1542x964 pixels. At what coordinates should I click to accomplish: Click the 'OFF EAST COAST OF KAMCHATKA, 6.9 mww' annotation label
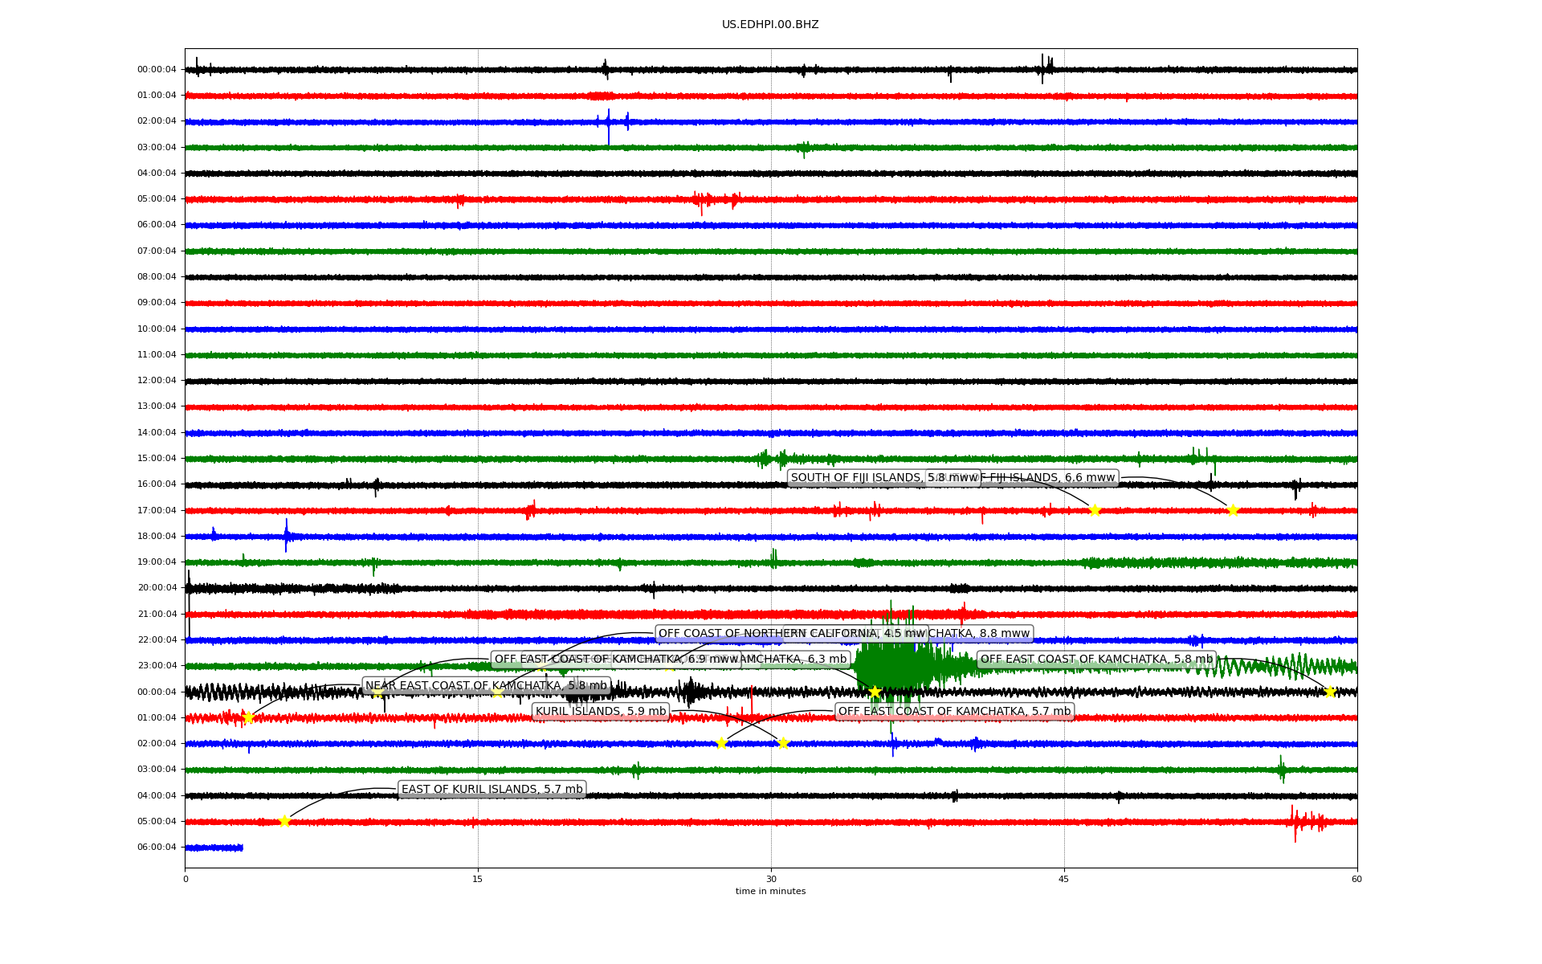616,660
